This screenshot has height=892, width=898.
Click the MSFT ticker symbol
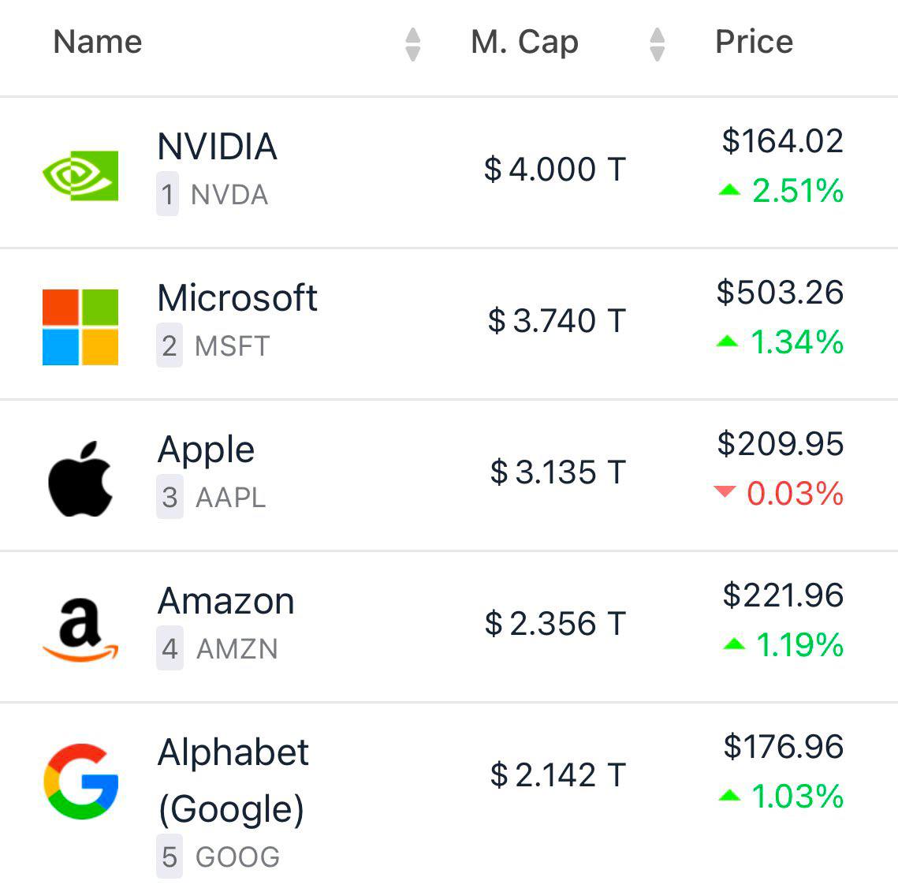[x=233, y=346]
